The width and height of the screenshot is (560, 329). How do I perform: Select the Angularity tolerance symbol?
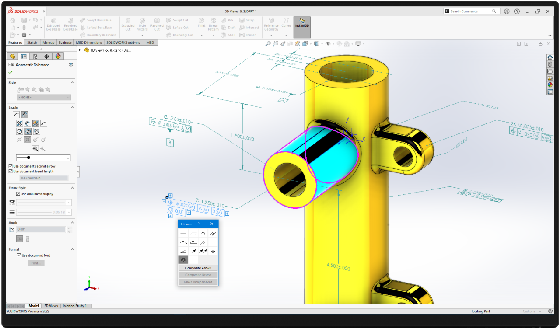pos(183,251)
